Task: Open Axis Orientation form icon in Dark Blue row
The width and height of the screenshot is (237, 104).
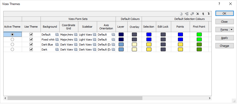Action: point(113,45)
